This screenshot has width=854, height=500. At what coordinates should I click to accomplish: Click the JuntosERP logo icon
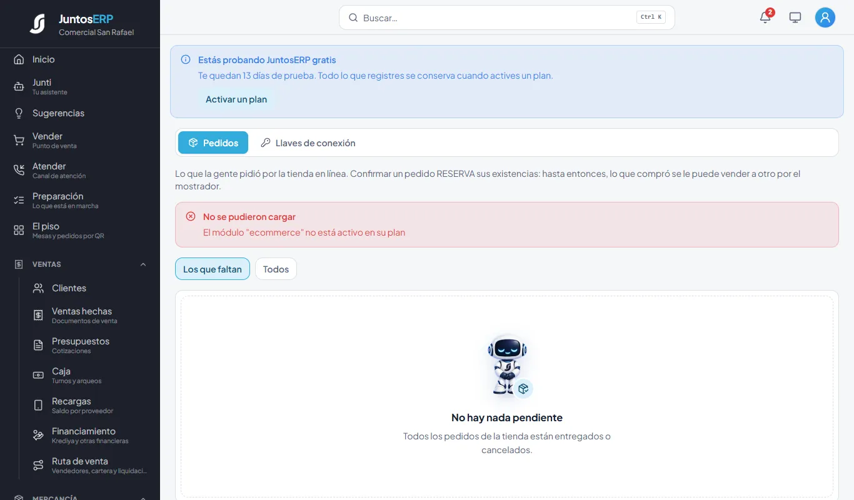pyautogui.click(x=38, y=24)
